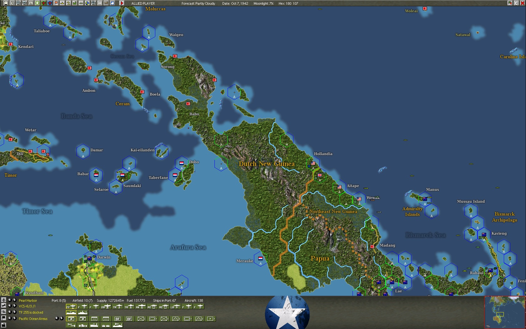Click the 'Ships in Port: 67' value
The image size is (526, 329).
164,300
